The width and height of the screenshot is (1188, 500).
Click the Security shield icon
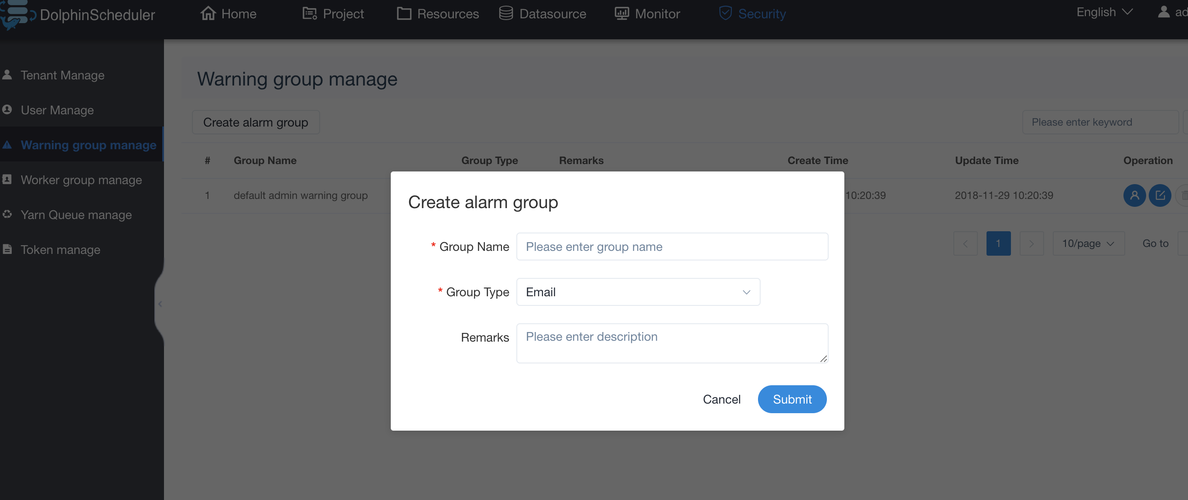click(725, 14)
